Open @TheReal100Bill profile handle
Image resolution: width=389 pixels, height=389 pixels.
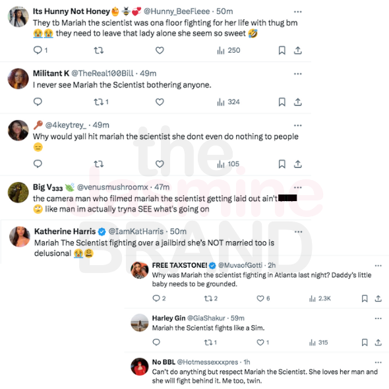click(x=102, y=73)
